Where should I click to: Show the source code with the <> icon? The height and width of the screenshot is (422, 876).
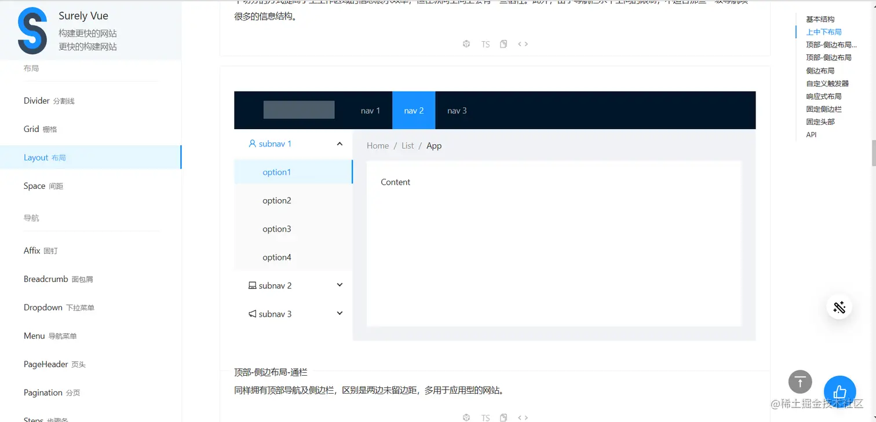(522, 43)
